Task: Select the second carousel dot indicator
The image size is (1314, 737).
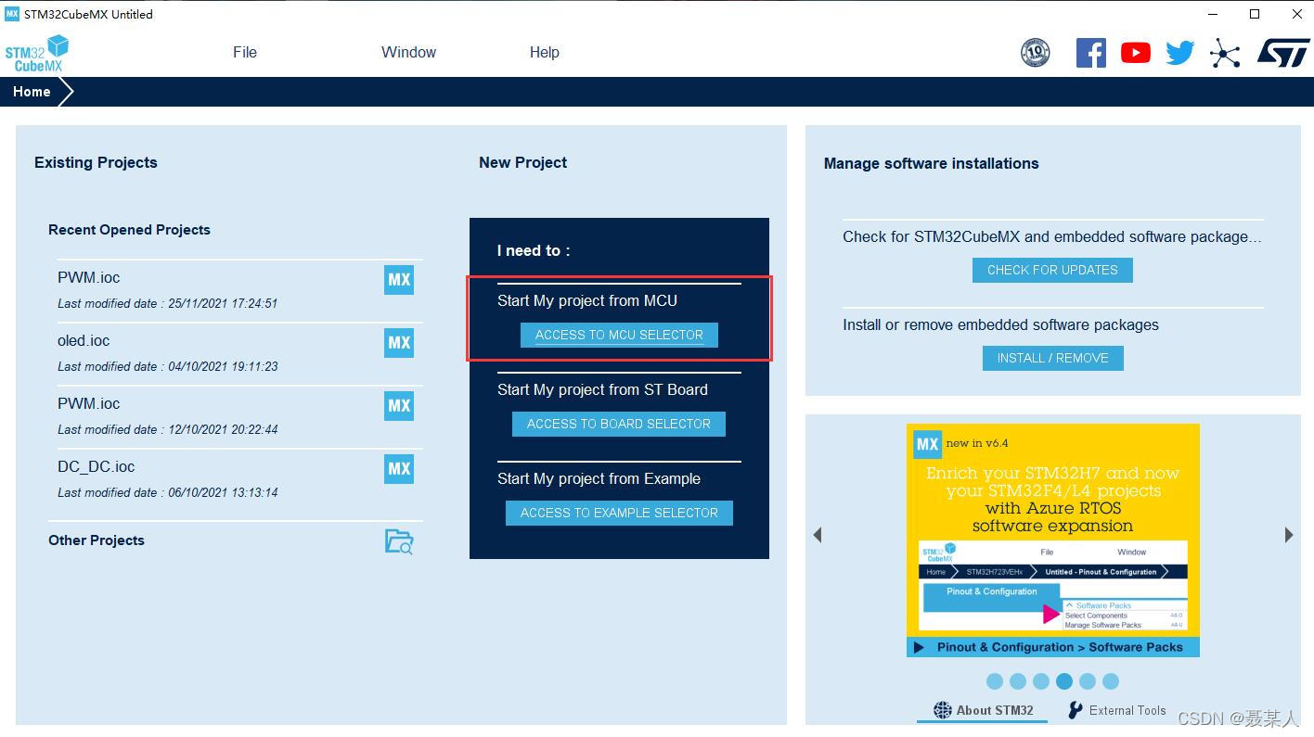Action: [1018, 681]
